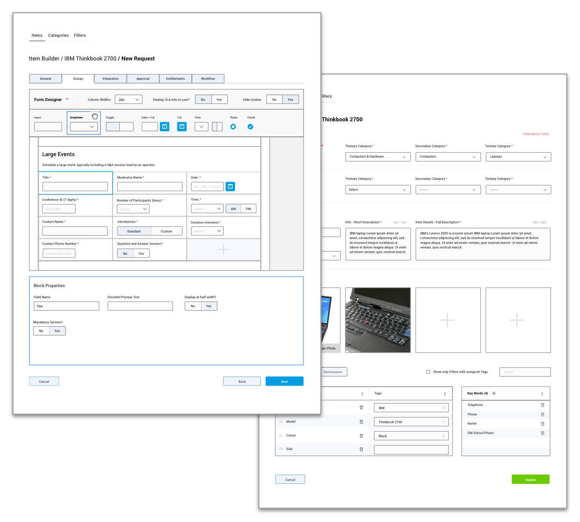Remove the IBM tag using its X
The image size is (580, 522).
(443, 408)
